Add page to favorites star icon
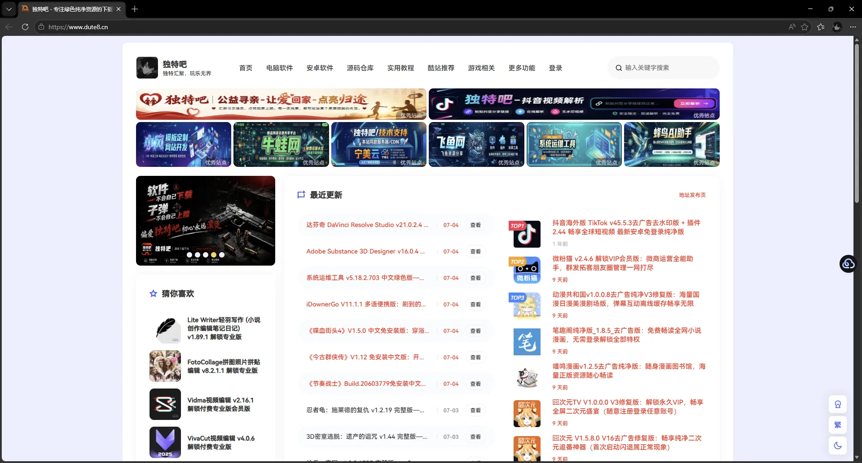 (x=805, y=27)
